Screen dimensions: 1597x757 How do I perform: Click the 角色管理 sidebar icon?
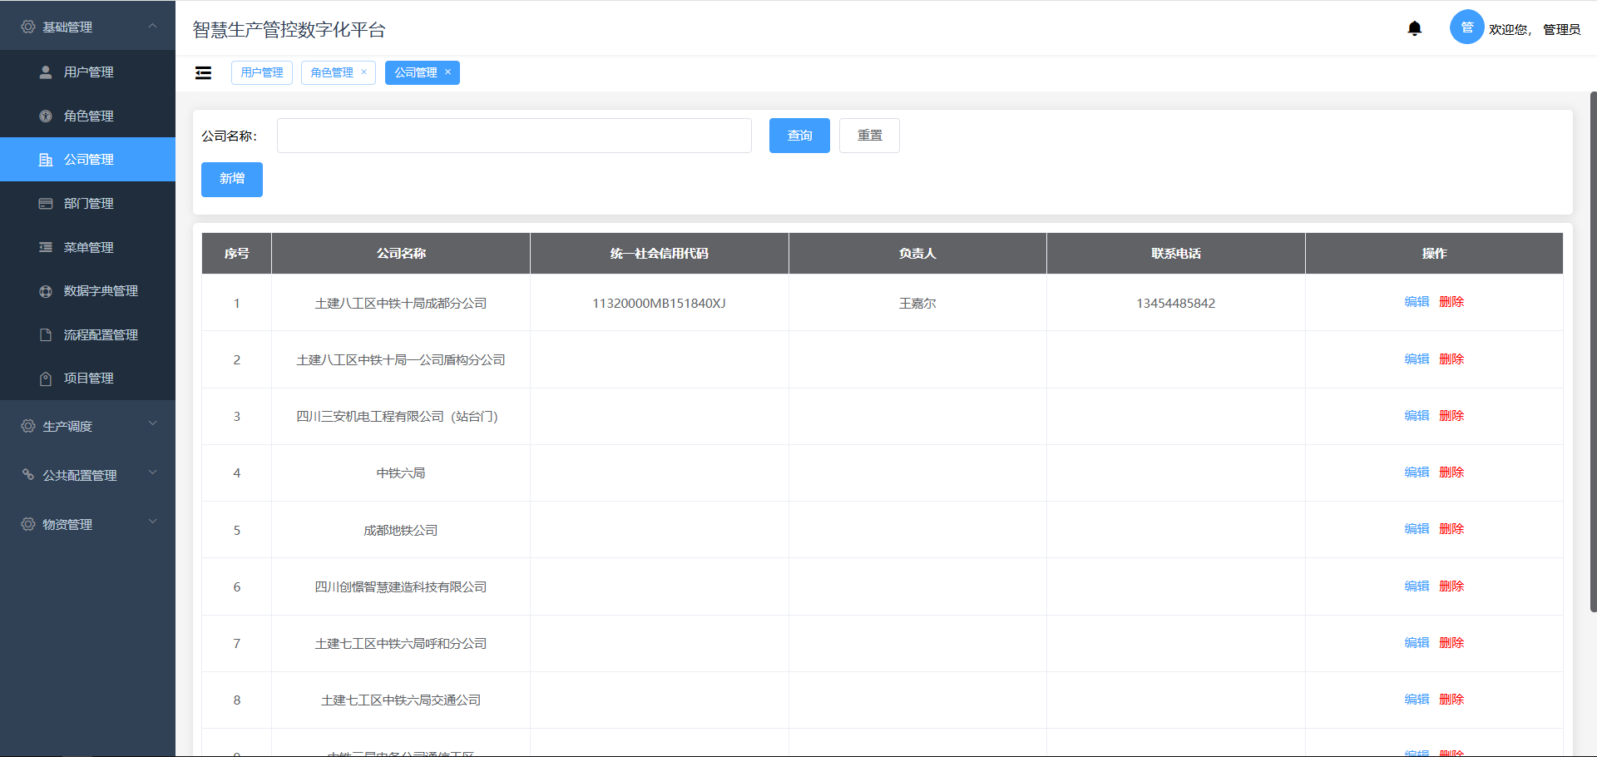click(x=46, y=116)
